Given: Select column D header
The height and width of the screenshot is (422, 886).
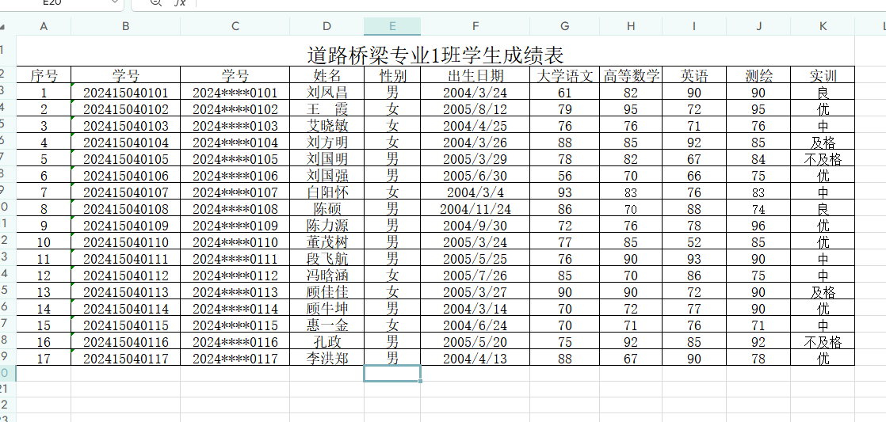Looking at the screenshot, I should coord(327,26).
